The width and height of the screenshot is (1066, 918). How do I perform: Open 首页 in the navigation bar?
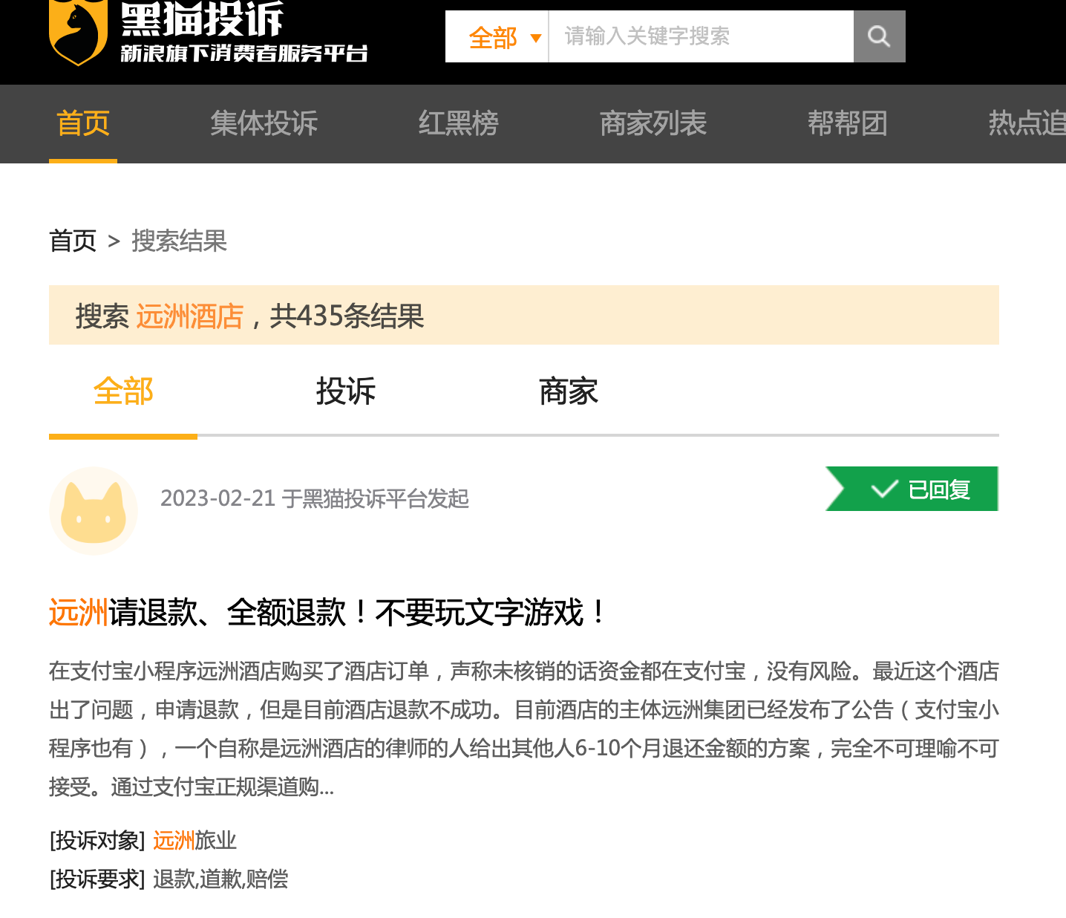pos(83,123)
